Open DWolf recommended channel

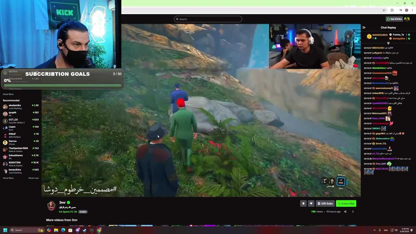pos(21,135)
